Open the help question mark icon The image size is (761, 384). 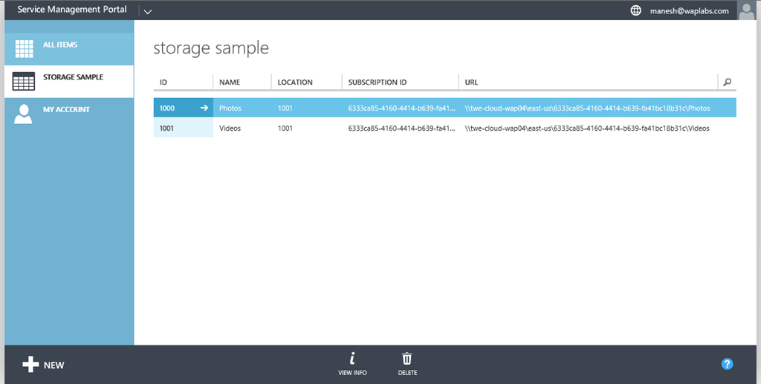tap(727, 364)
